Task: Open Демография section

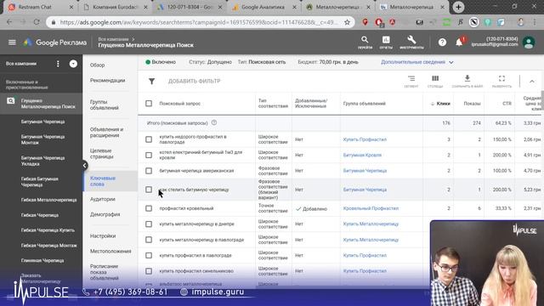Action: [x=105, y=214]
